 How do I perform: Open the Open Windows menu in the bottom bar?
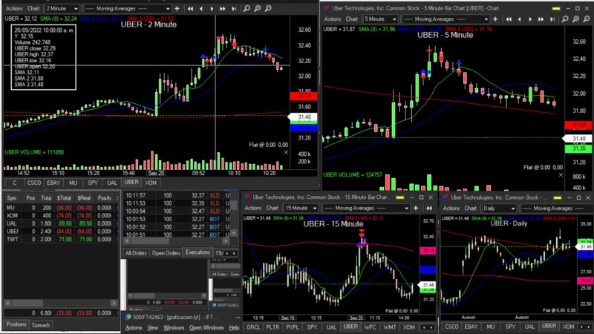pos(206,327)
